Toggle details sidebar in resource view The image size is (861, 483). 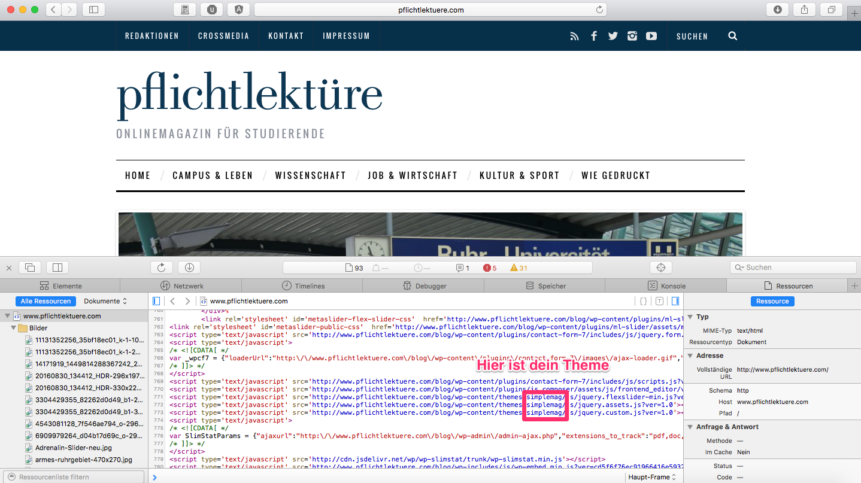tap(675, 301)
